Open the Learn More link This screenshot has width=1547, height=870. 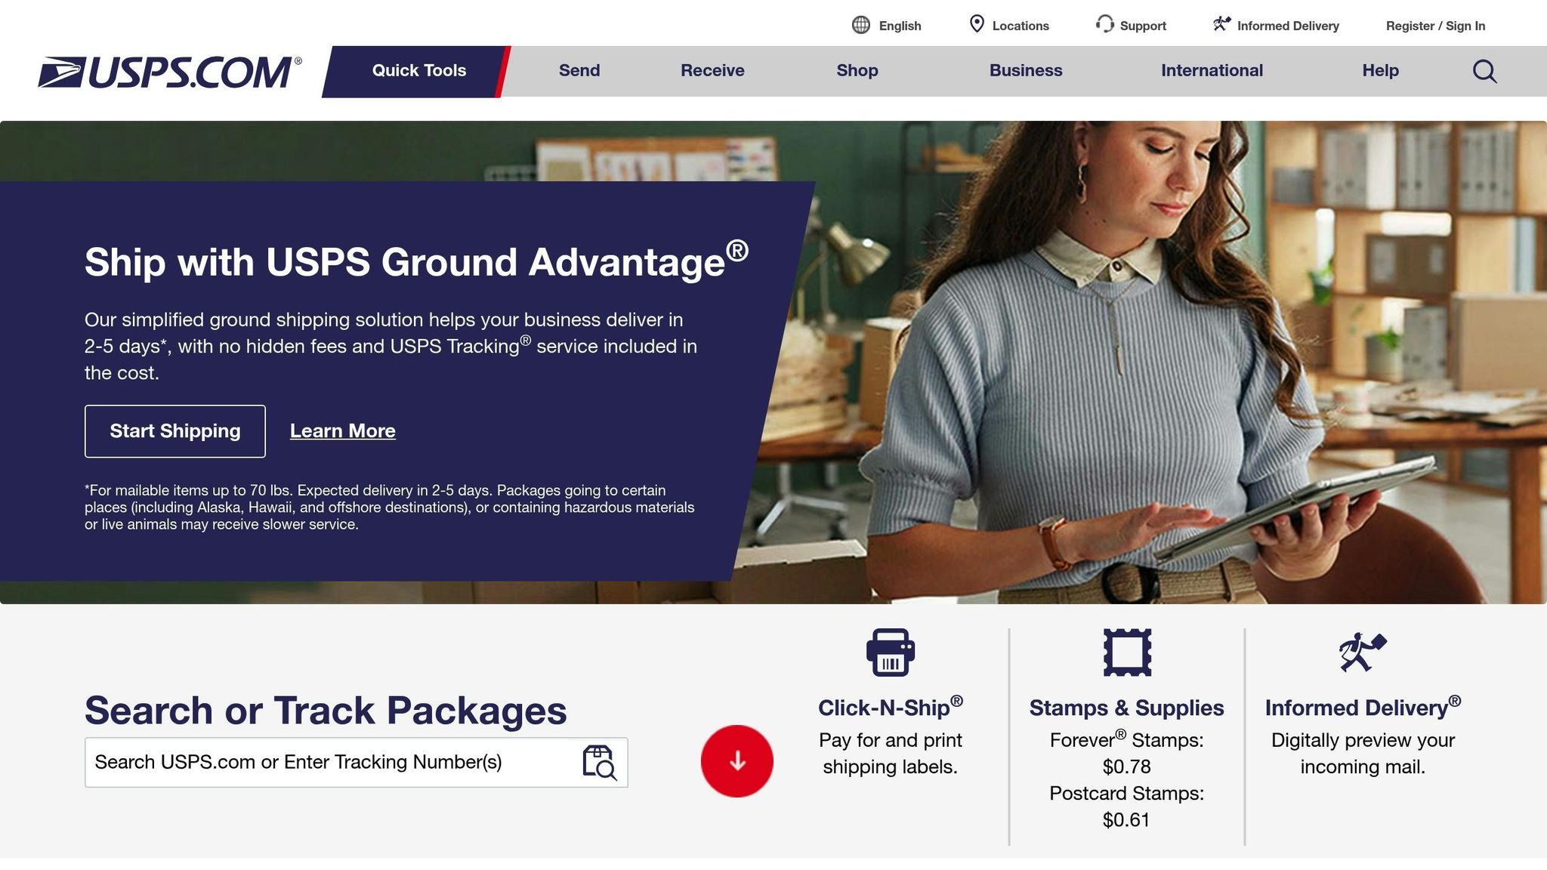pyautogui.click(x=342, y=430)
